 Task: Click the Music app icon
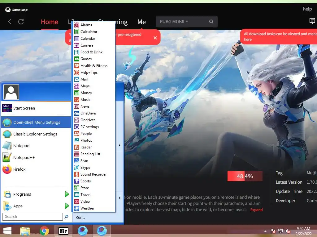[77, 100]
